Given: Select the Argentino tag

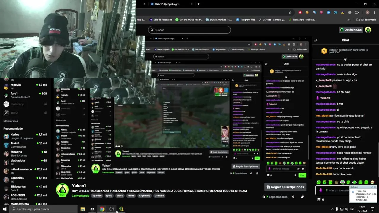Looking at the screenshot, I should coord(144,196).
